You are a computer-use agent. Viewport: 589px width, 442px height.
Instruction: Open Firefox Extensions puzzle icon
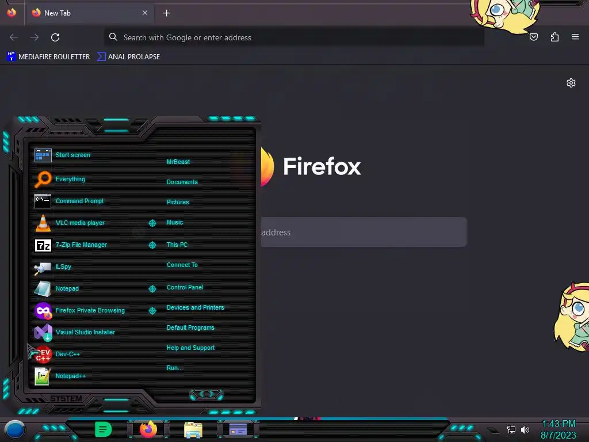[554, 37]
